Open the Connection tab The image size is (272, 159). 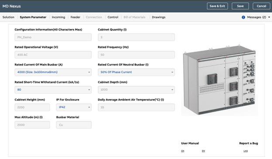click(x=94, y=17)
